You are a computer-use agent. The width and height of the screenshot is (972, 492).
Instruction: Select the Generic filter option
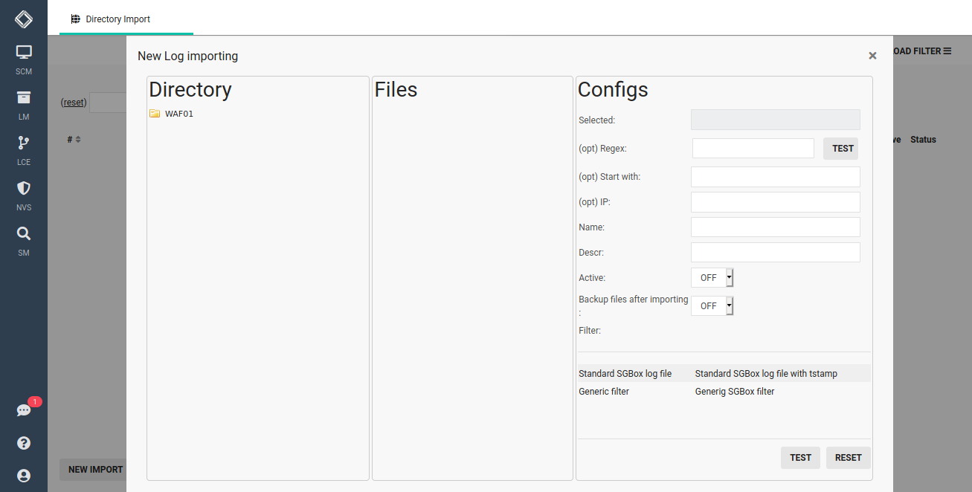603,391
